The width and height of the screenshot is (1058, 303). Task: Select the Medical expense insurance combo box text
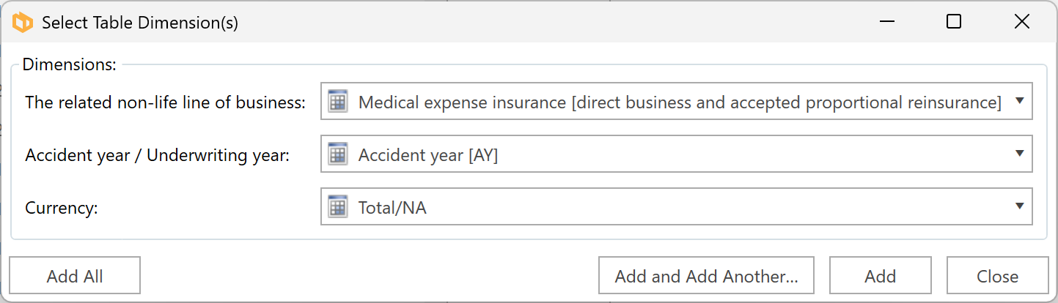click(679, 102)
